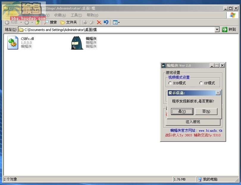Screen dimensions: 241x185
Task: Open the Views toolbar button
Action: pyautogui.click(x=116, y=22)
